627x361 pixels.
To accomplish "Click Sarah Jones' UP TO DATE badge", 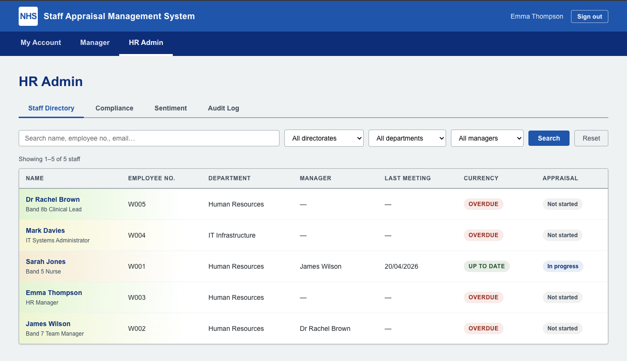I will [486, 266].
